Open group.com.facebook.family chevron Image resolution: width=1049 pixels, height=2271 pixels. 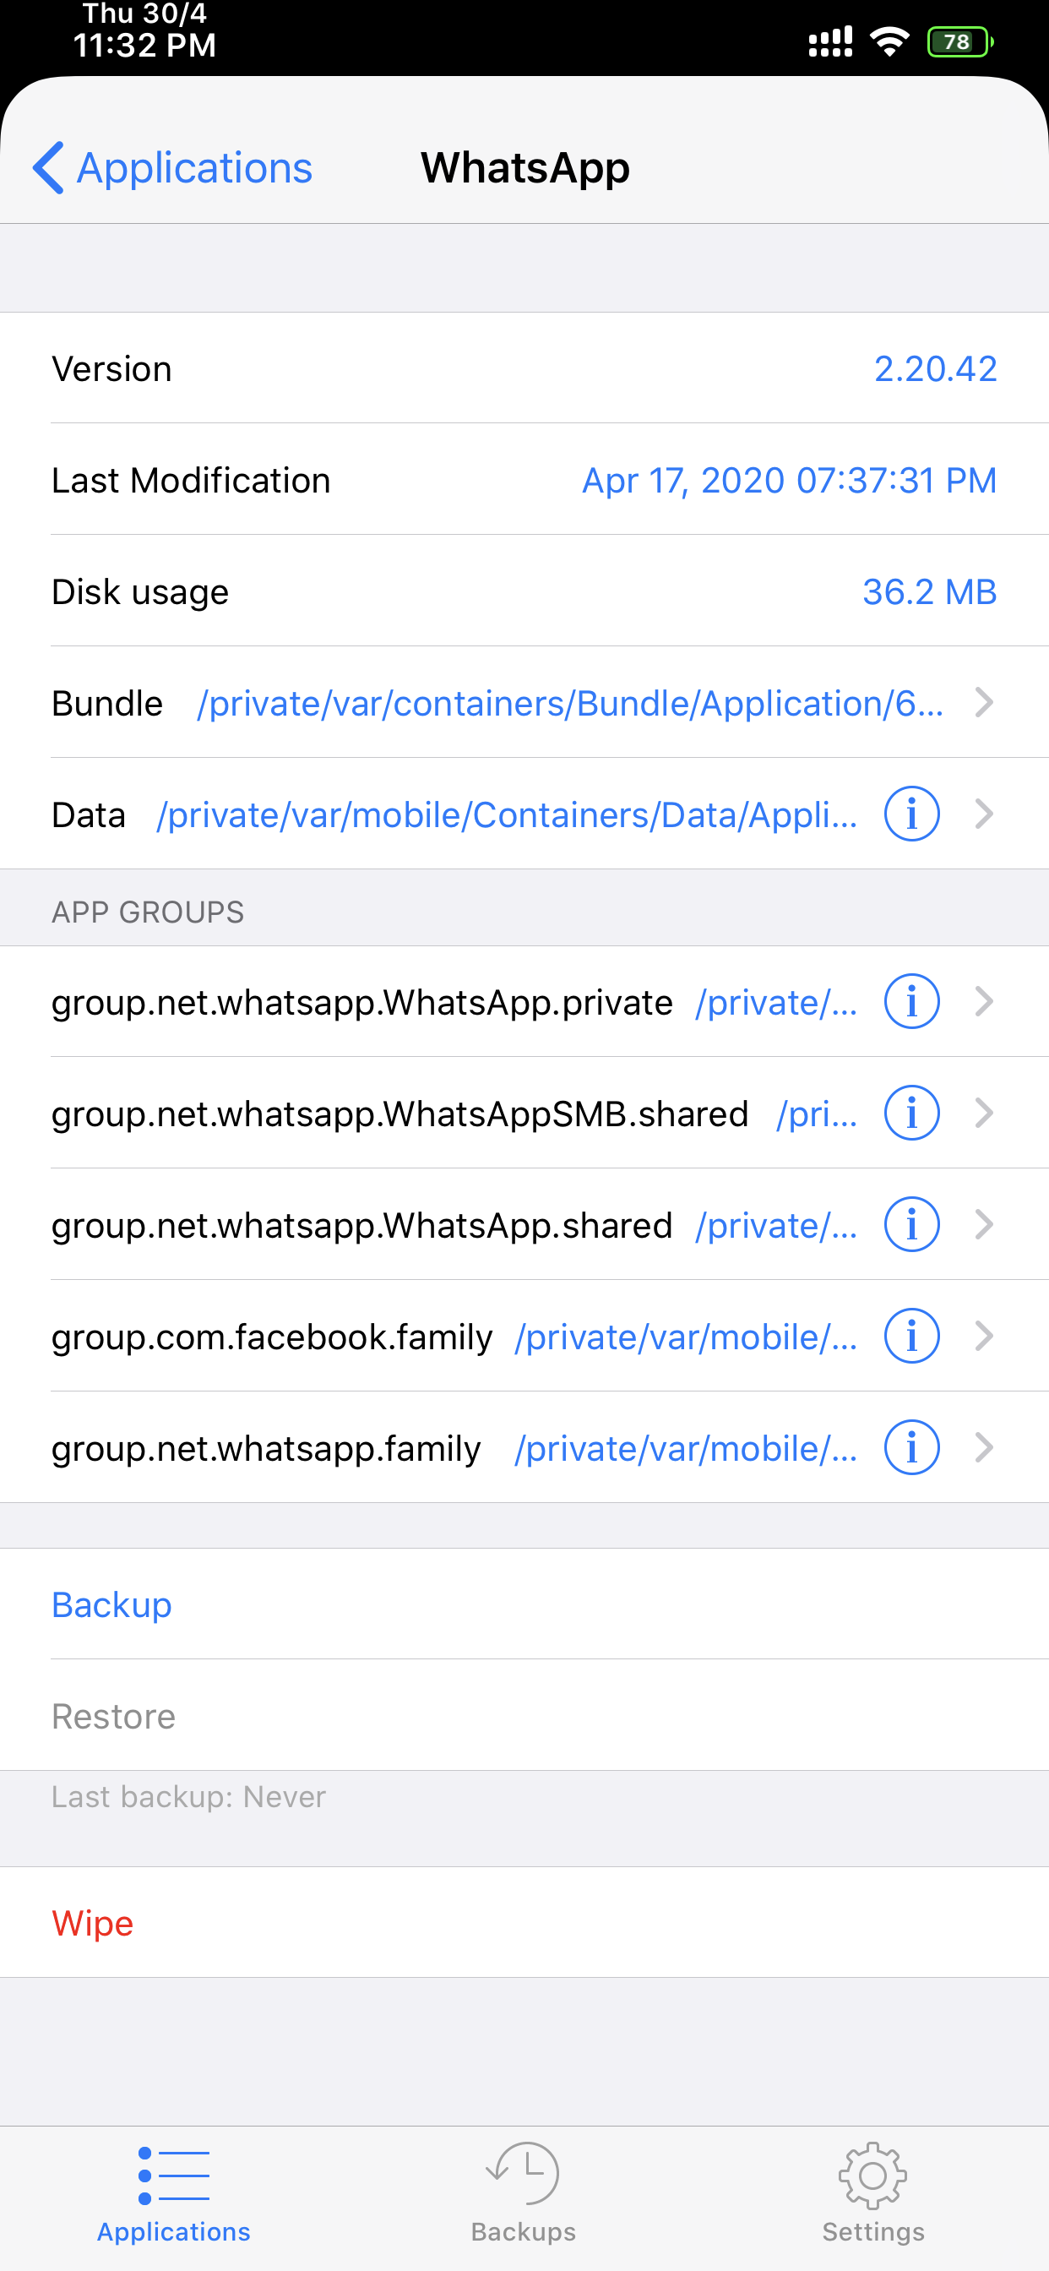pyautogui.click(x=985, y=1337)
